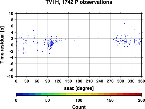Click the -10 tick label on y-axis
The height and width of the screenshot is (109, 145).
[10, 76]
